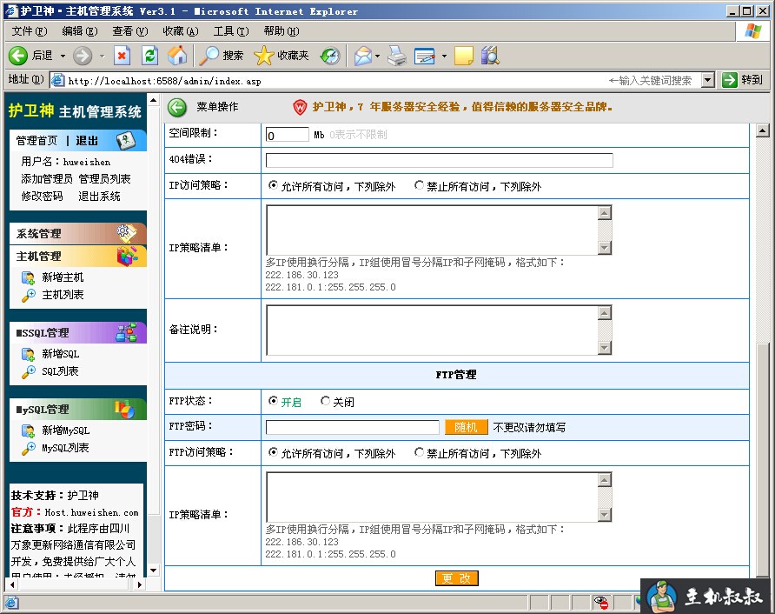Open the 添加管理员 link
775x614 pixels.
click(46, 178)
